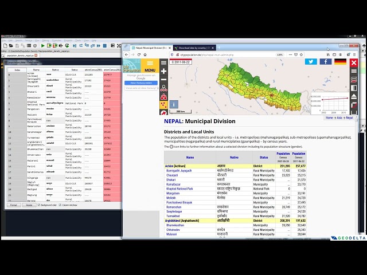Click the Panchadewal Binayak link

(179, 202)
